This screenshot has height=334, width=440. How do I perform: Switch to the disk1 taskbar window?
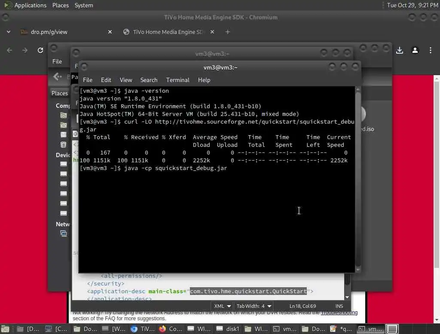click(x=228, y=329)
